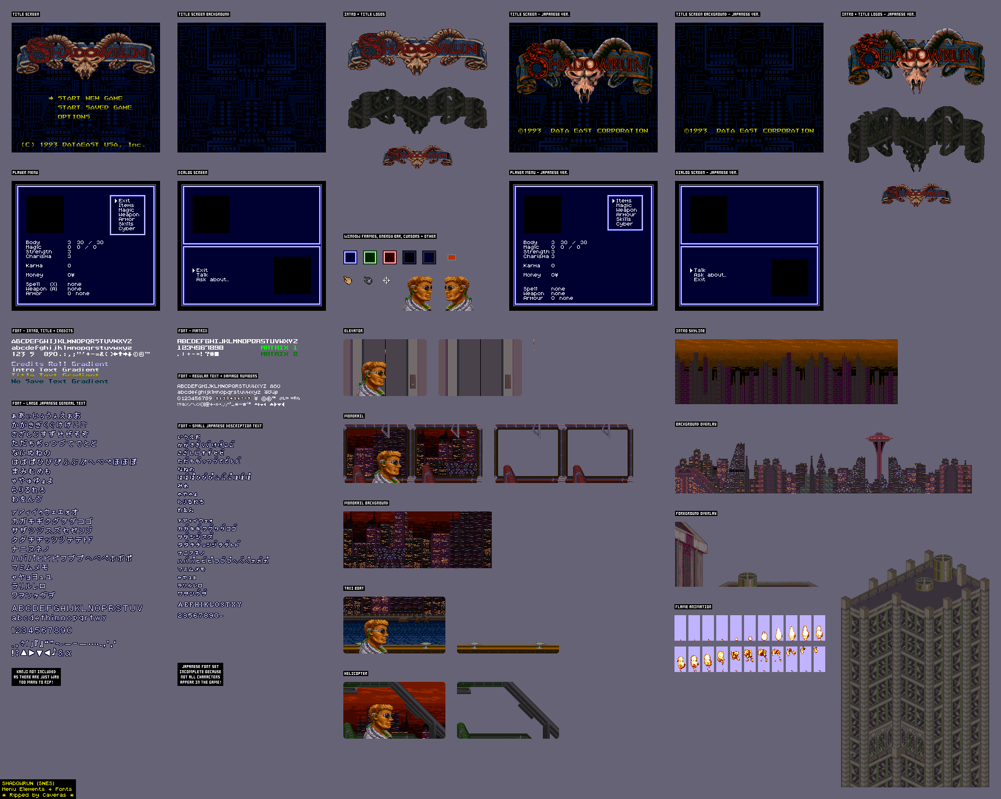Click the Intro Skyline image
The width and height of the screenshot is (1001, 799).
tap(786, 372)
